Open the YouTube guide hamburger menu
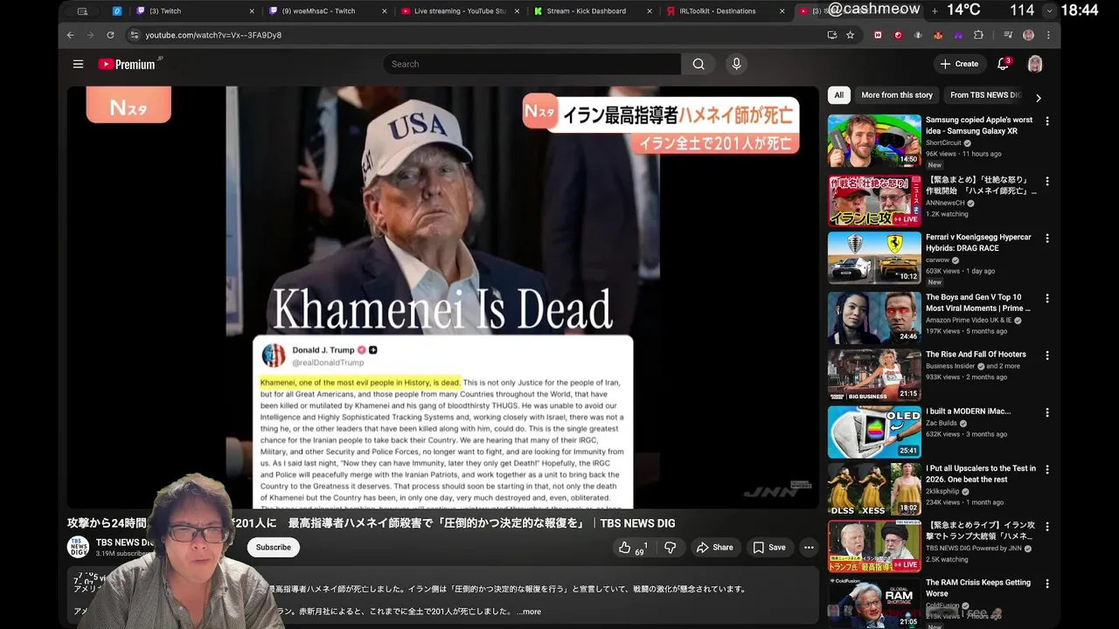The width and height of the screenshot is (1119, 629). pos(78,64)
